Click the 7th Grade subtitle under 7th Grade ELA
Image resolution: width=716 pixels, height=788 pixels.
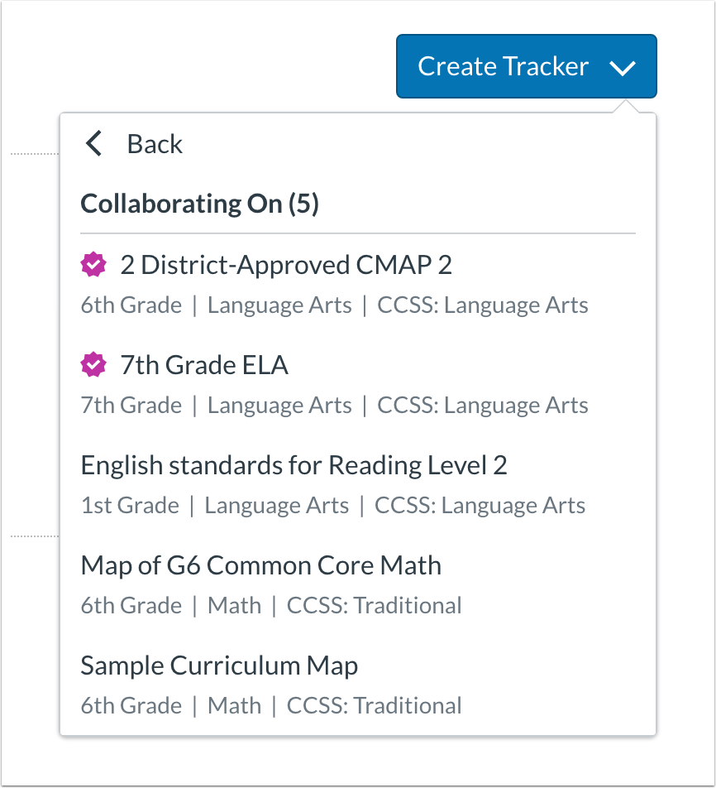[131, 406]
